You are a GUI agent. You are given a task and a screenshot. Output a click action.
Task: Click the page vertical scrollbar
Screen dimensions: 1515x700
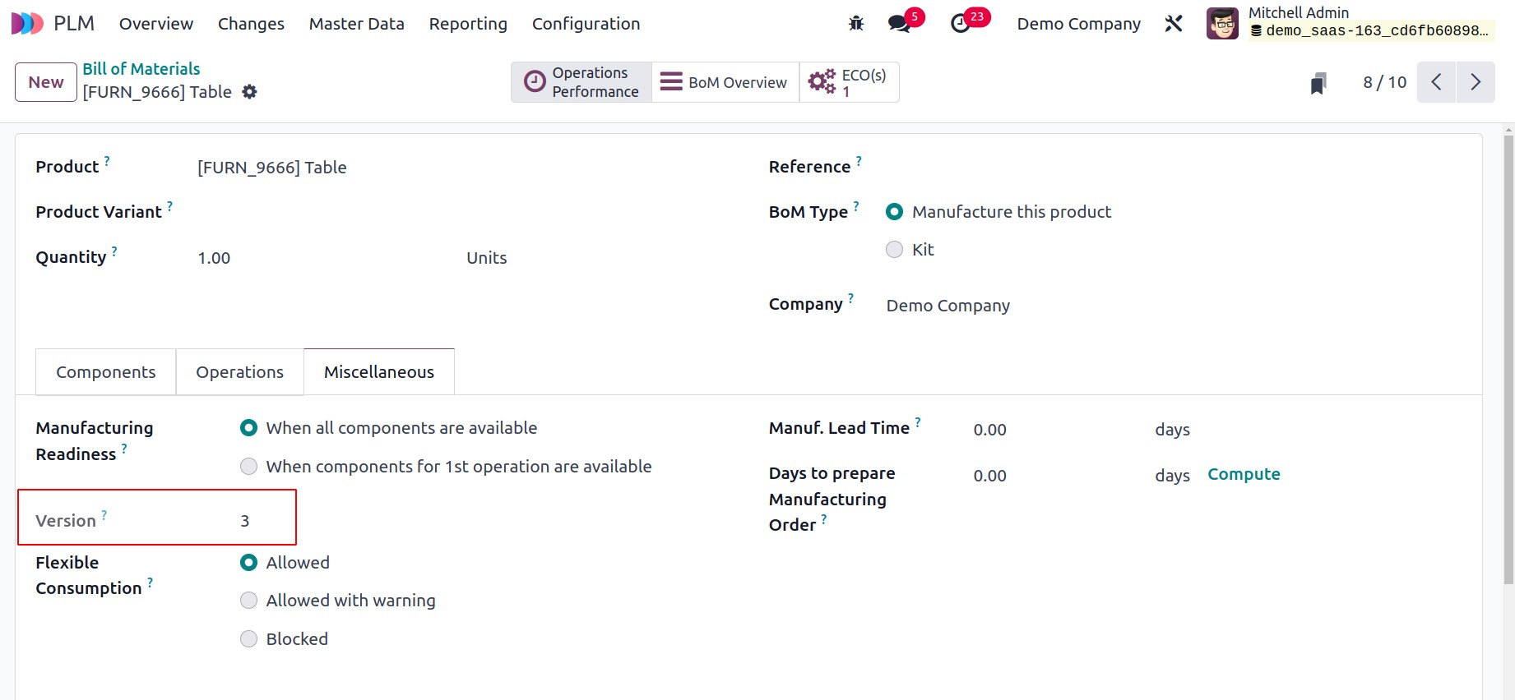[x=1508, y=360]
